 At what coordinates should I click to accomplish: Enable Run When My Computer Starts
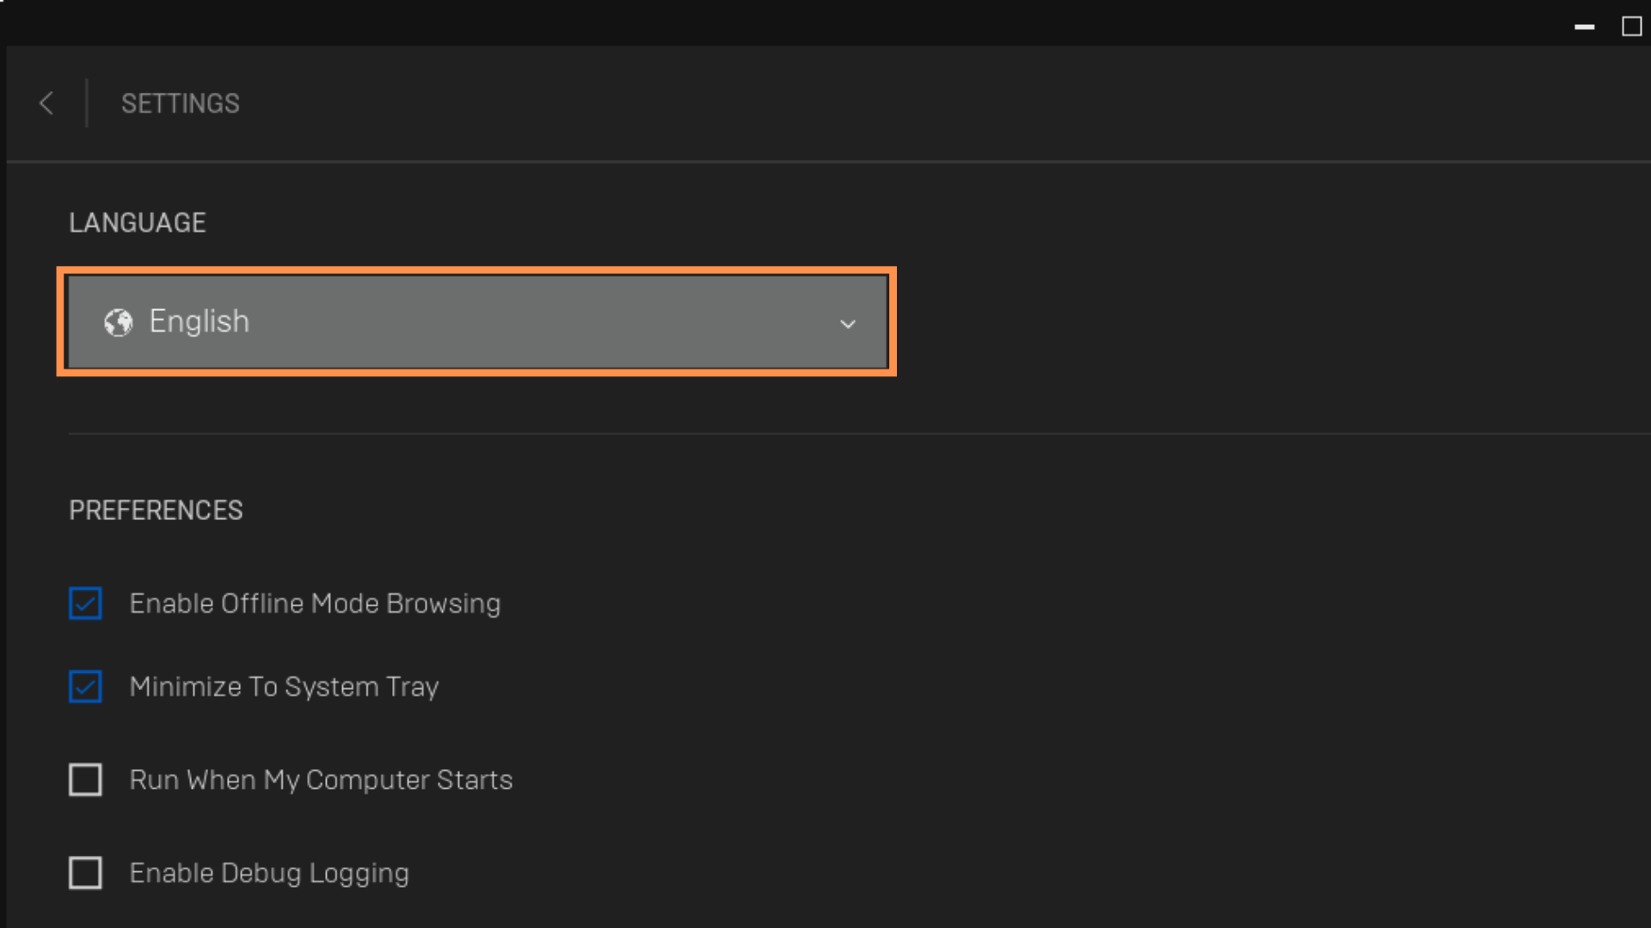(85, 779)
